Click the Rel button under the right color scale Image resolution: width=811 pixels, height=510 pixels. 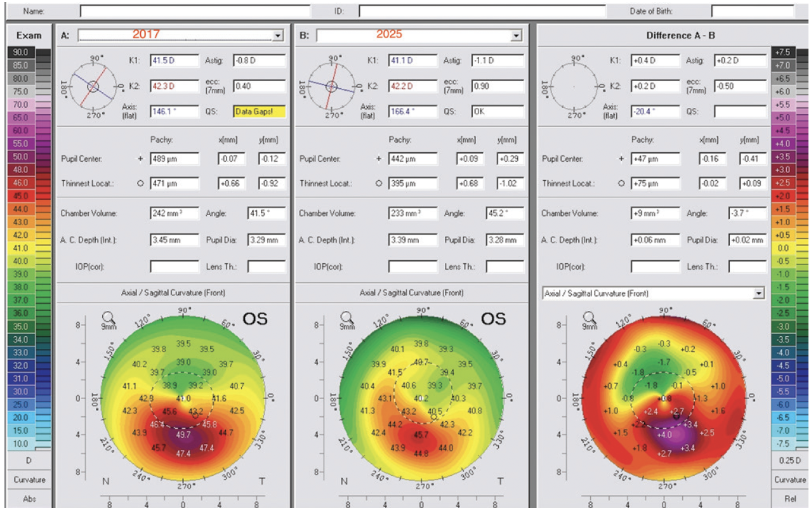[x=790, y=499]
